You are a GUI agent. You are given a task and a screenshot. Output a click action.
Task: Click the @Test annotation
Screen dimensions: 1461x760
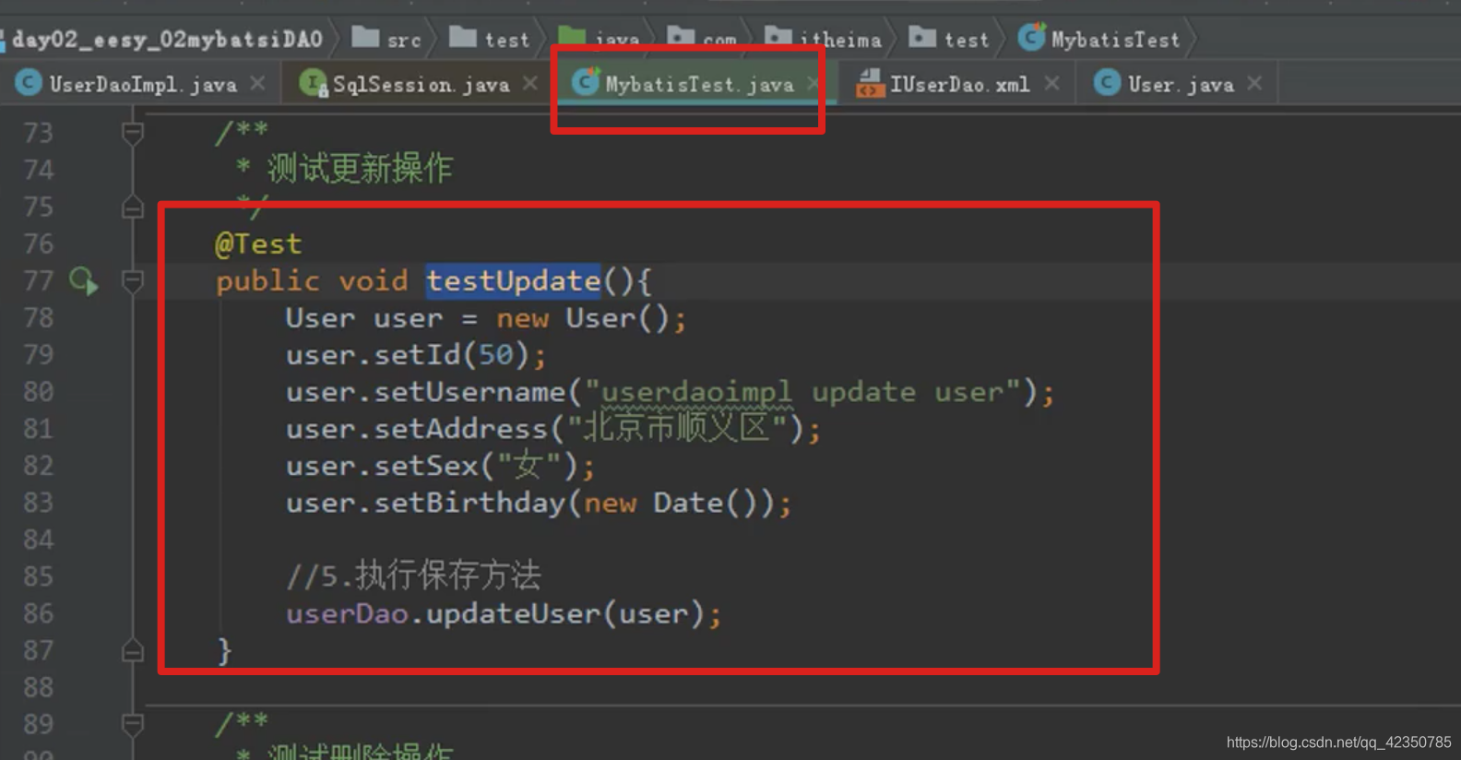[x=258, y=243]
